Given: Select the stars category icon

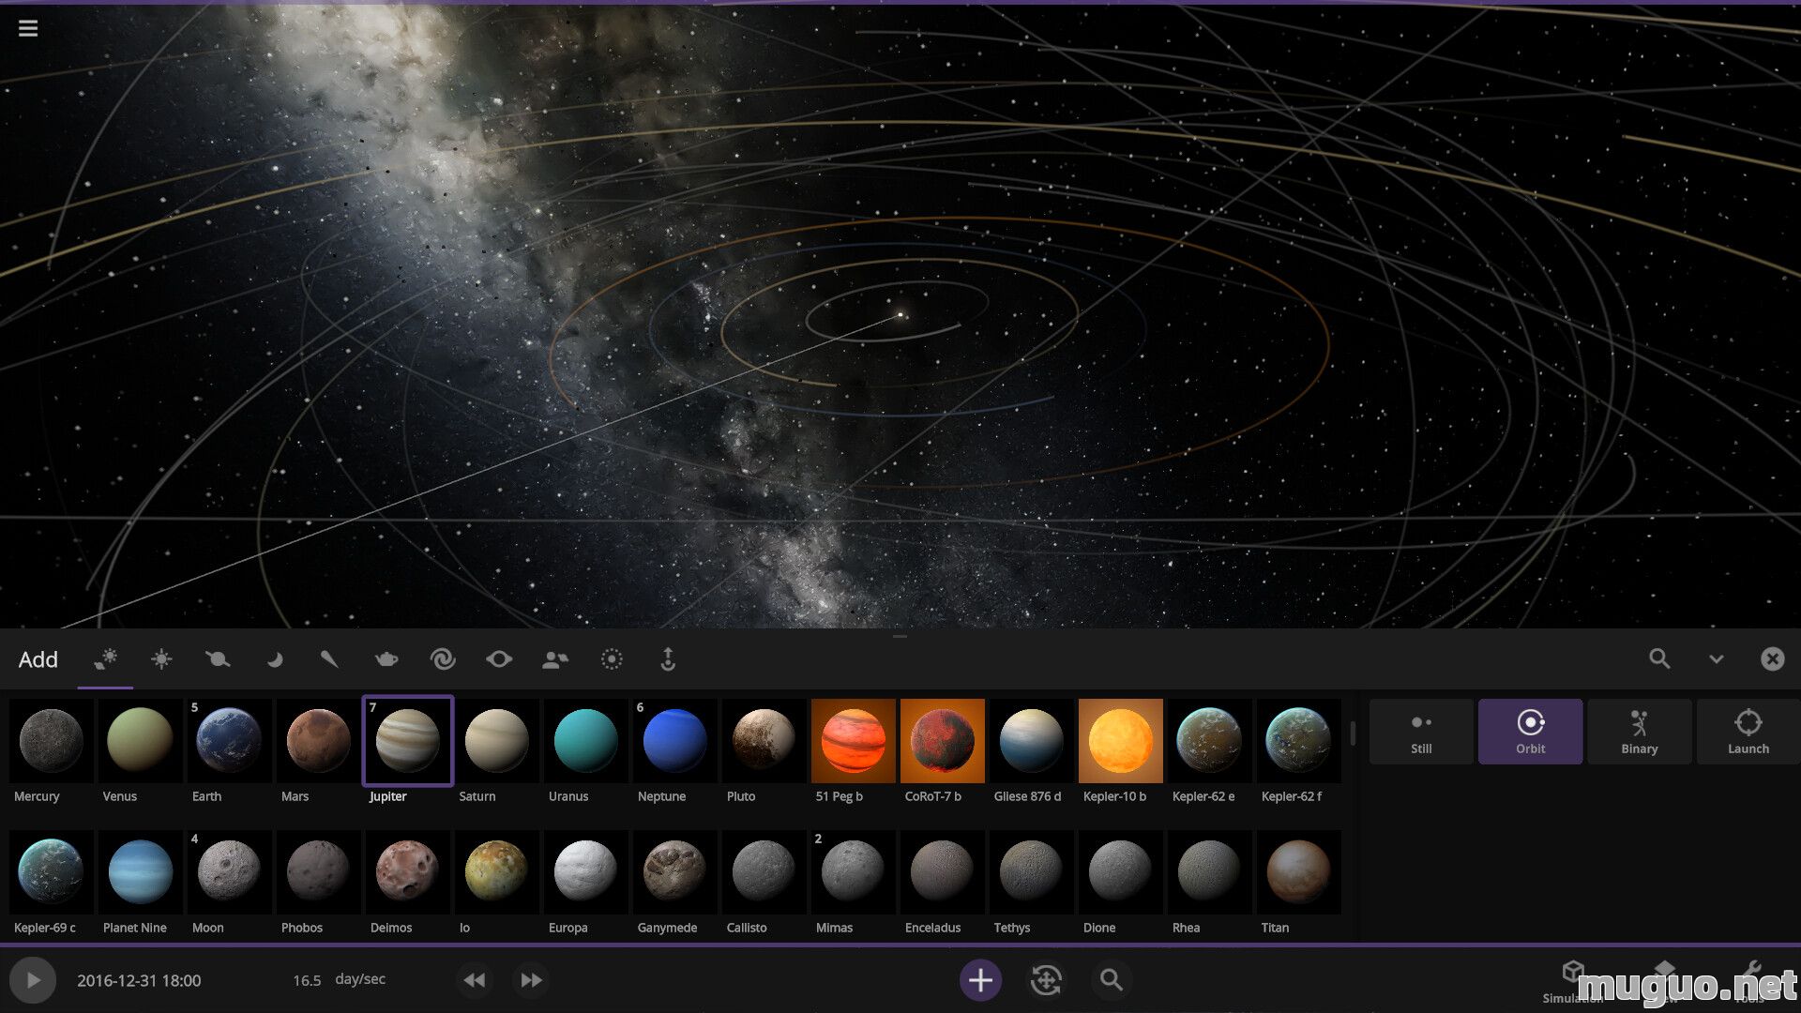Looking at the screenshot, I should pyautogui.click(x=161, y=659).
